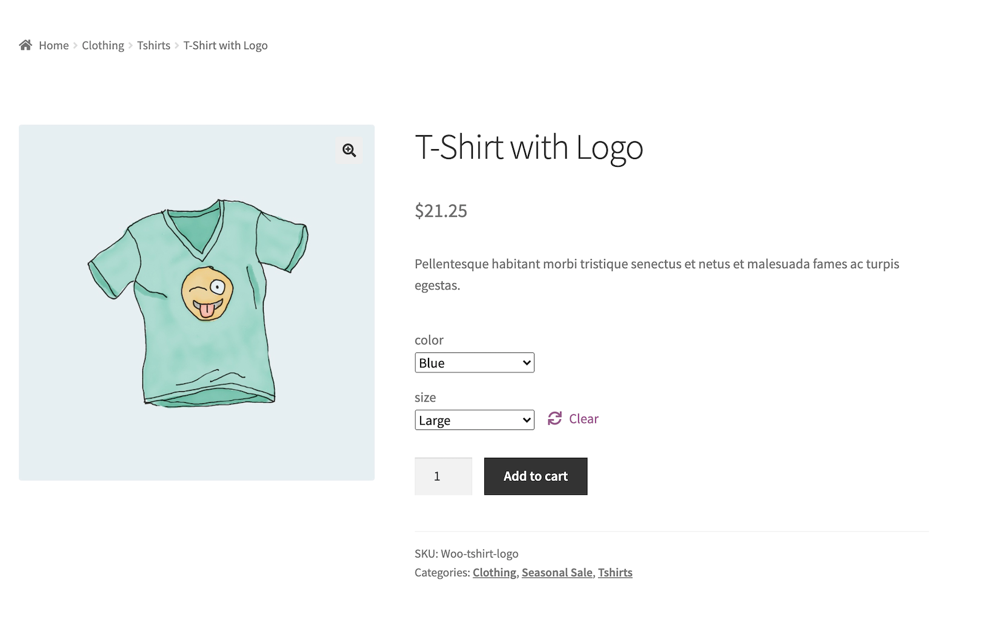Viewport: 994px width, 629px height.
Task: Click the refresh arrows icon beside Clear
Action: coord(555,419)
